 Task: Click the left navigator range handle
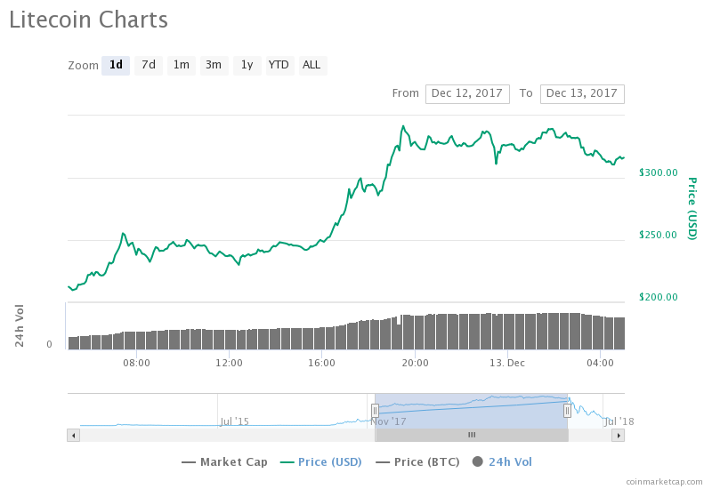375,410
